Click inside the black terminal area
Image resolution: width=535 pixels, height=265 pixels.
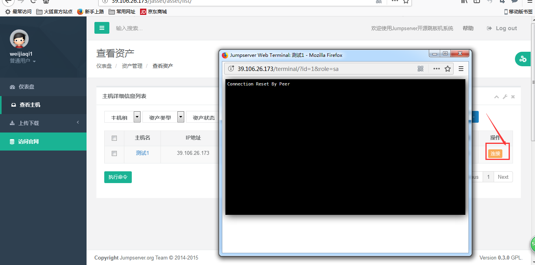[x=345, y=147]
